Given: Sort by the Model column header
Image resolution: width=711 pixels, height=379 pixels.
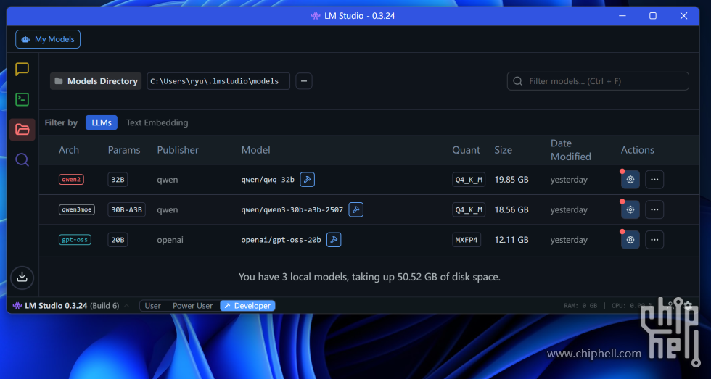Looking at the screenshot, I should tap(255, 150).
